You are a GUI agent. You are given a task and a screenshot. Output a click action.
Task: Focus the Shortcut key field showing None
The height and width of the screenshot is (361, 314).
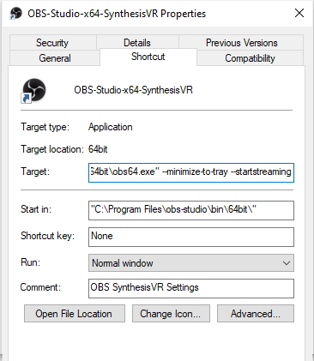tap(191, 237)
